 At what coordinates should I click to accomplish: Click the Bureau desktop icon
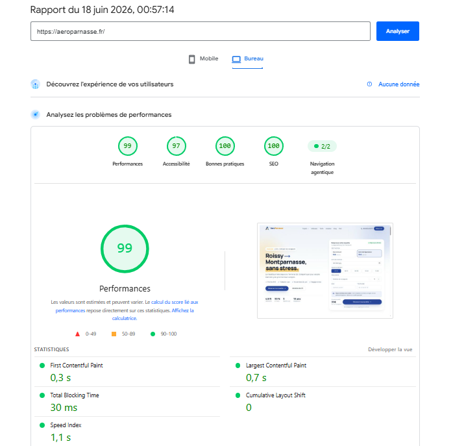click(x=236, y=59)
